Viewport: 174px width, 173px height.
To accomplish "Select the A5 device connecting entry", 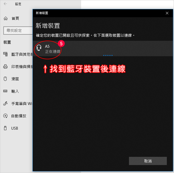I will click(103, 49).
